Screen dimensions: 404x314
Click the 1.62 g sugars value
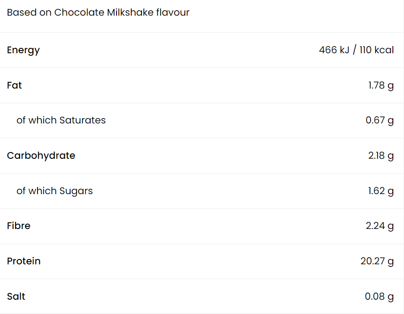[x=381, y=191]
